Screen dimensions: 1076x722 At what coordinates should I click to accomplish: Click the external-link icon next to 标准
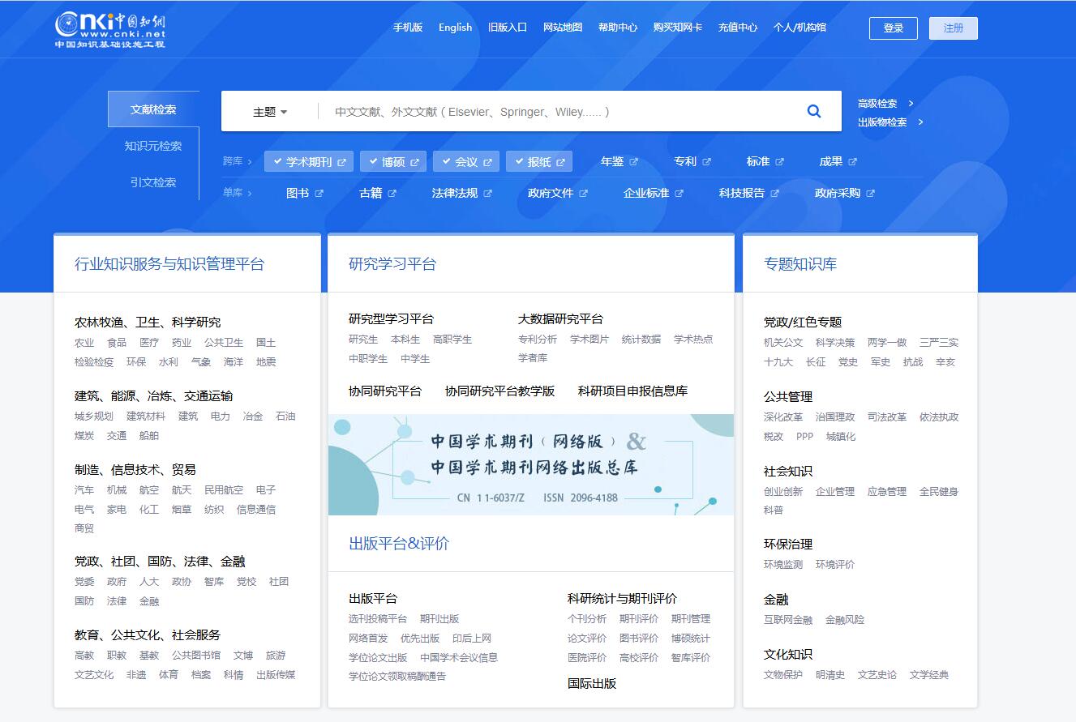[x=779, y=161]
